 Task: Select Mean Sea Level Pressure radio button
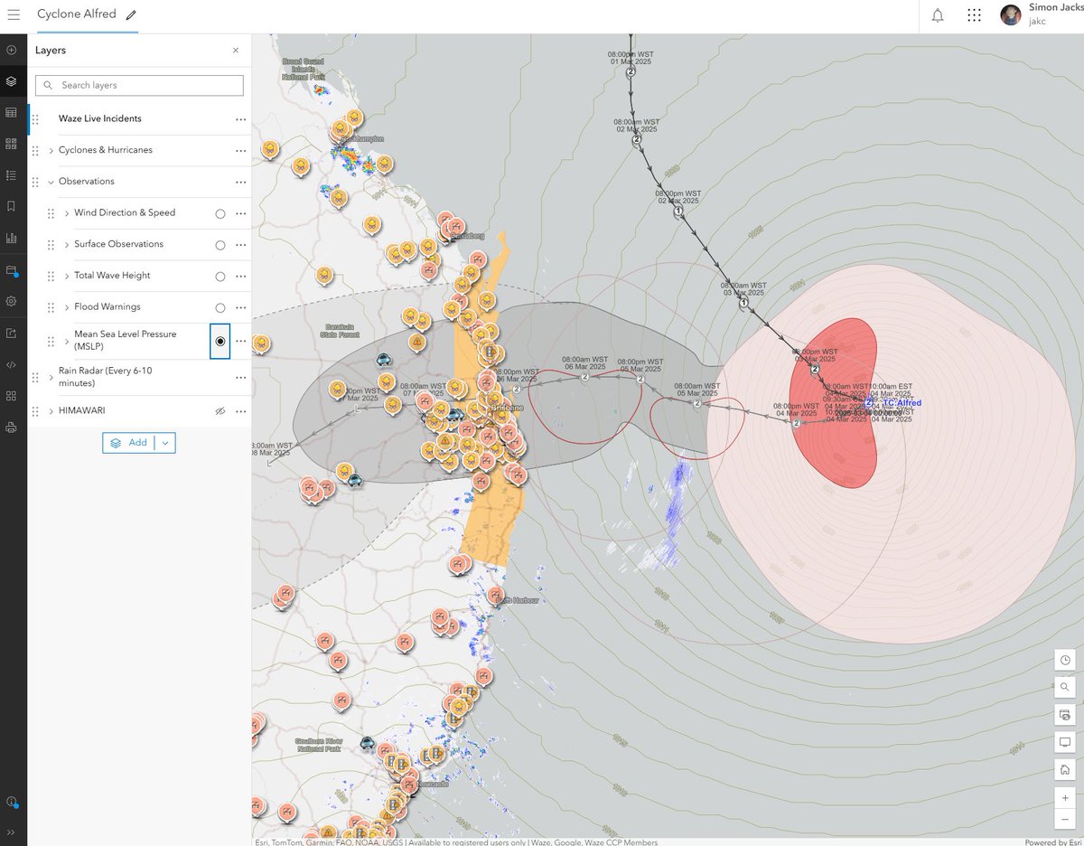pos(220,341)
